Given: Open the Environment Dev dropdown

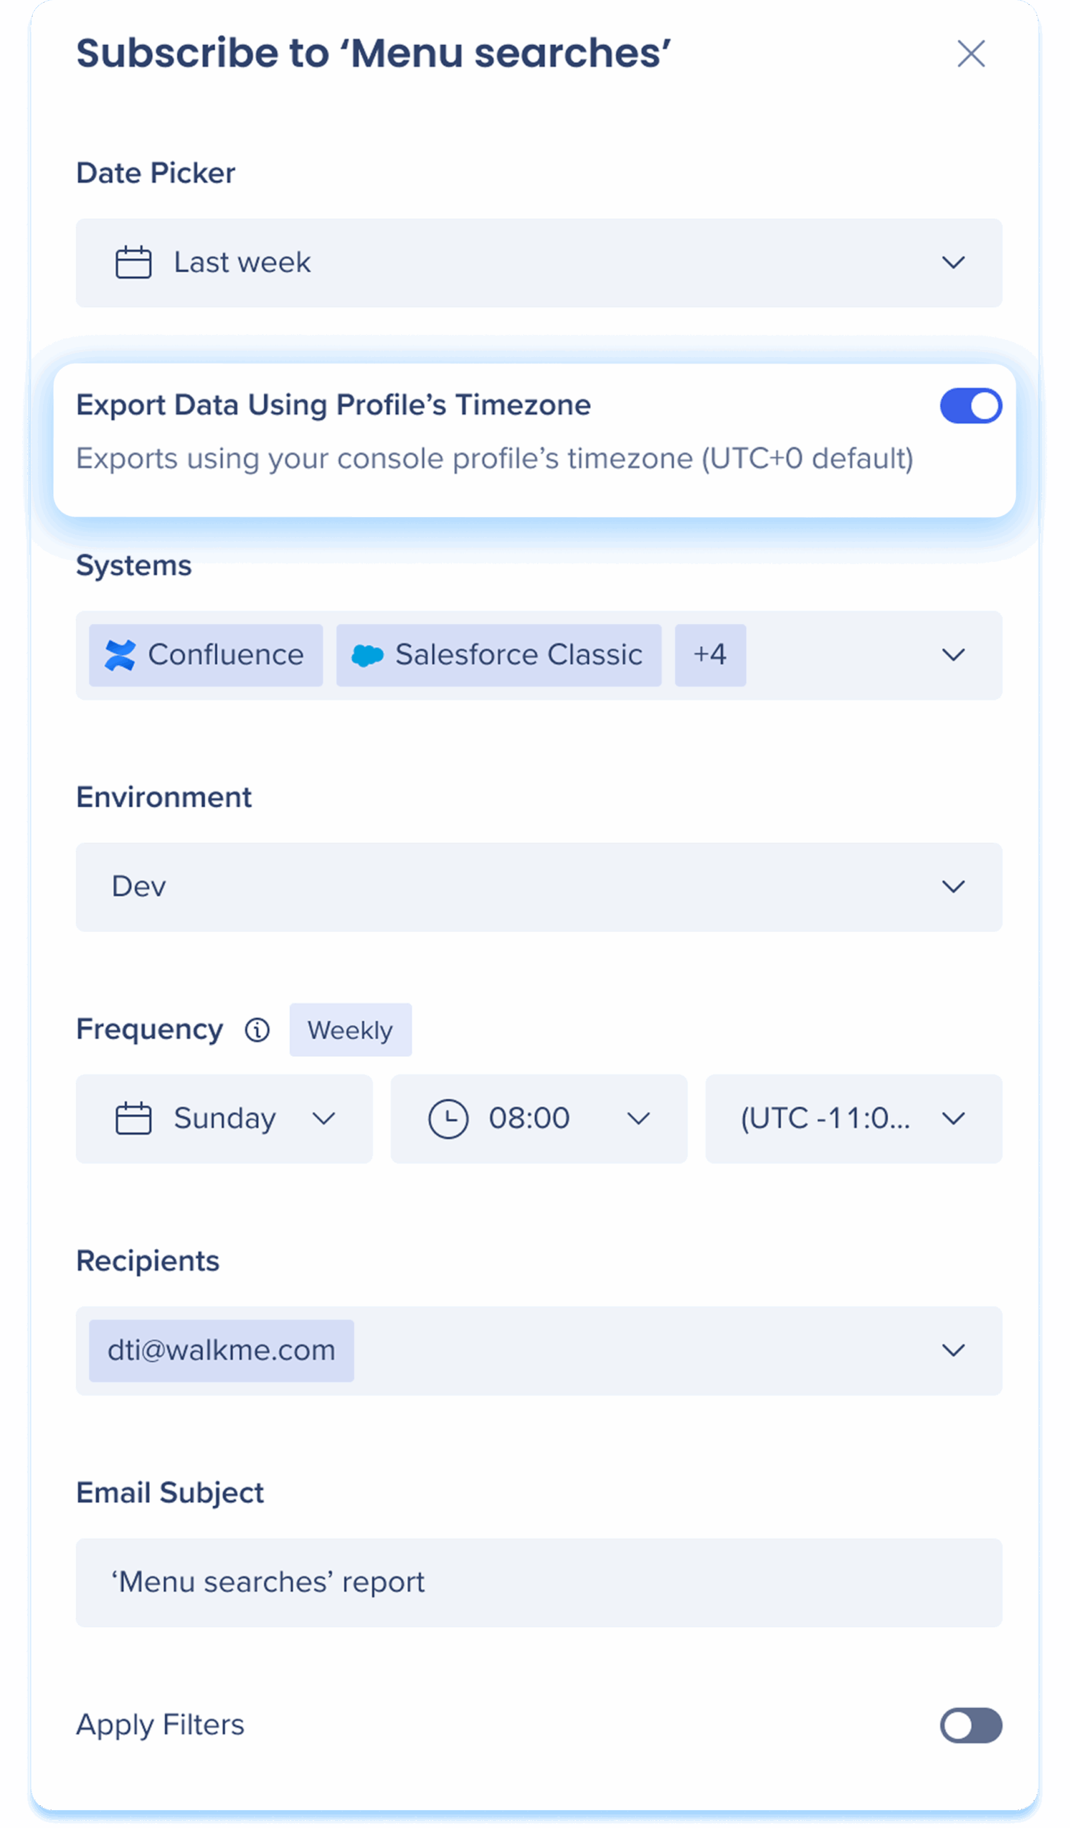Looking at the screenshot, I should click(x=539, y=886).
